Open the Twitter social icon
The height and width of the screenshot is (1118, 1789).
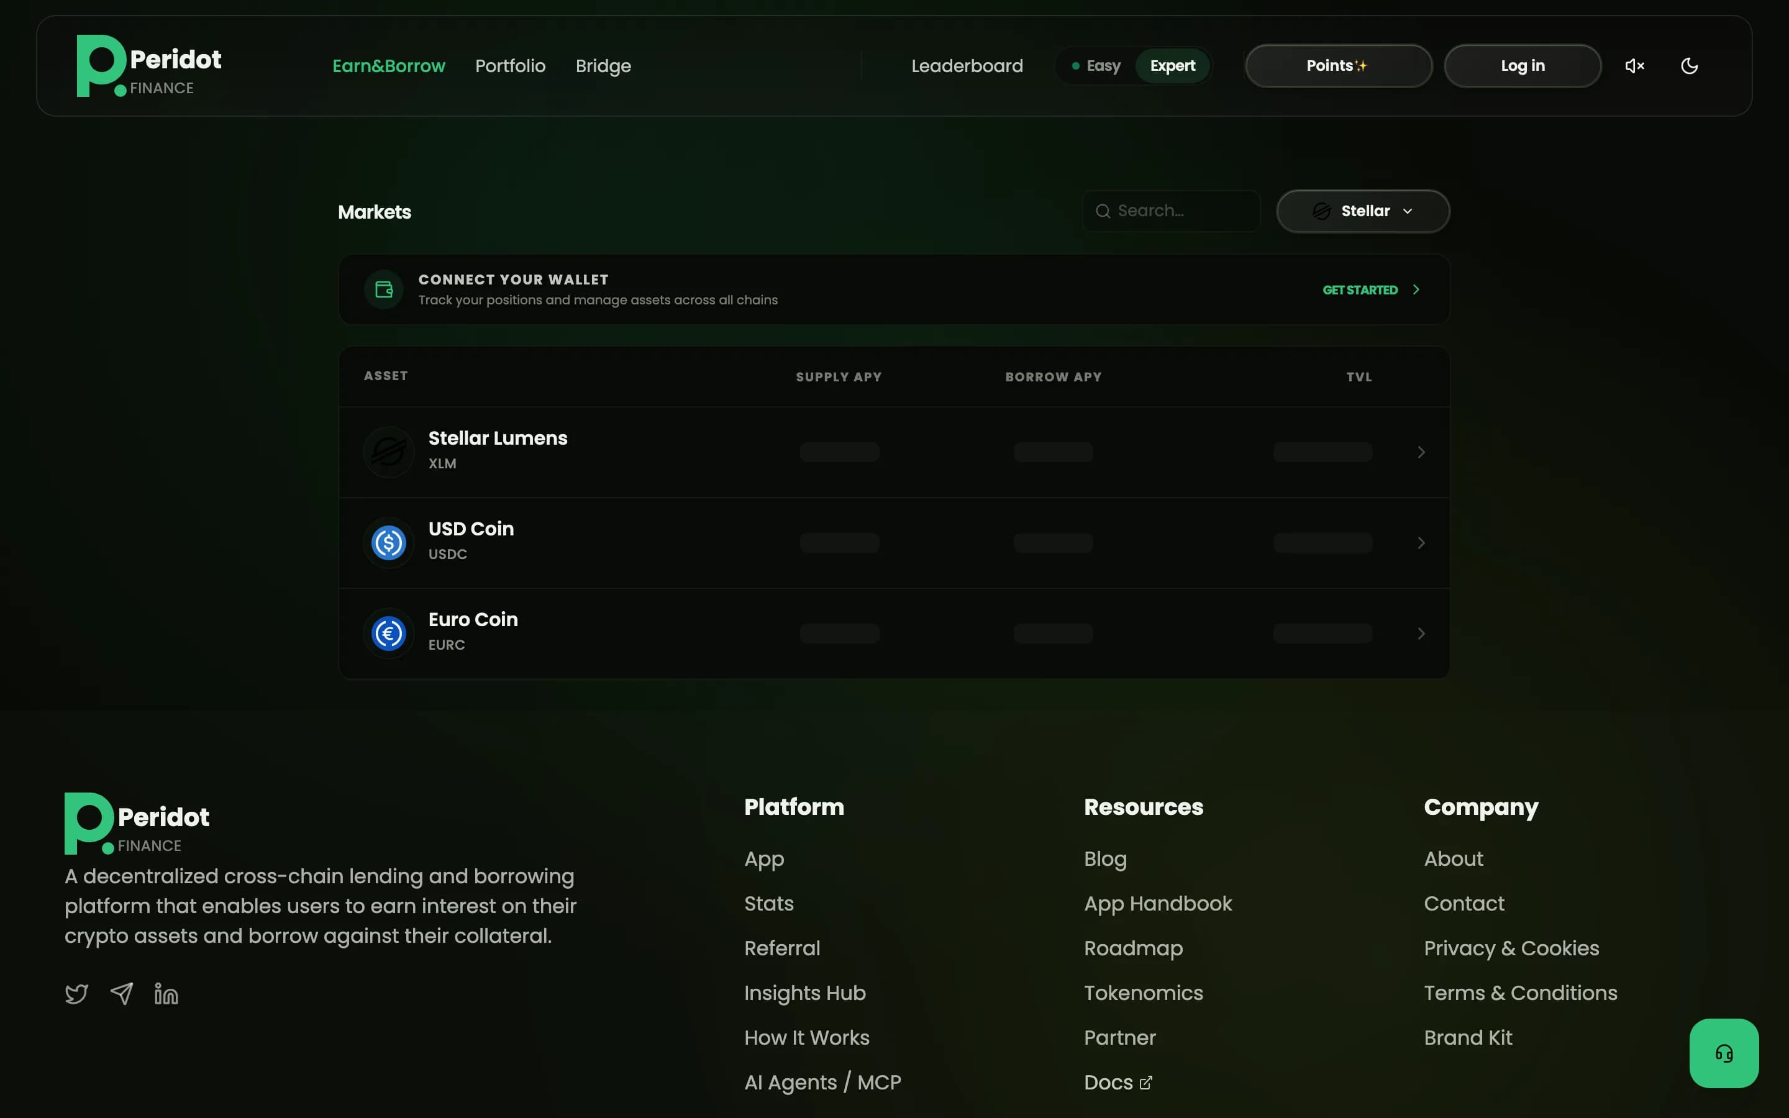click(76, 993)
